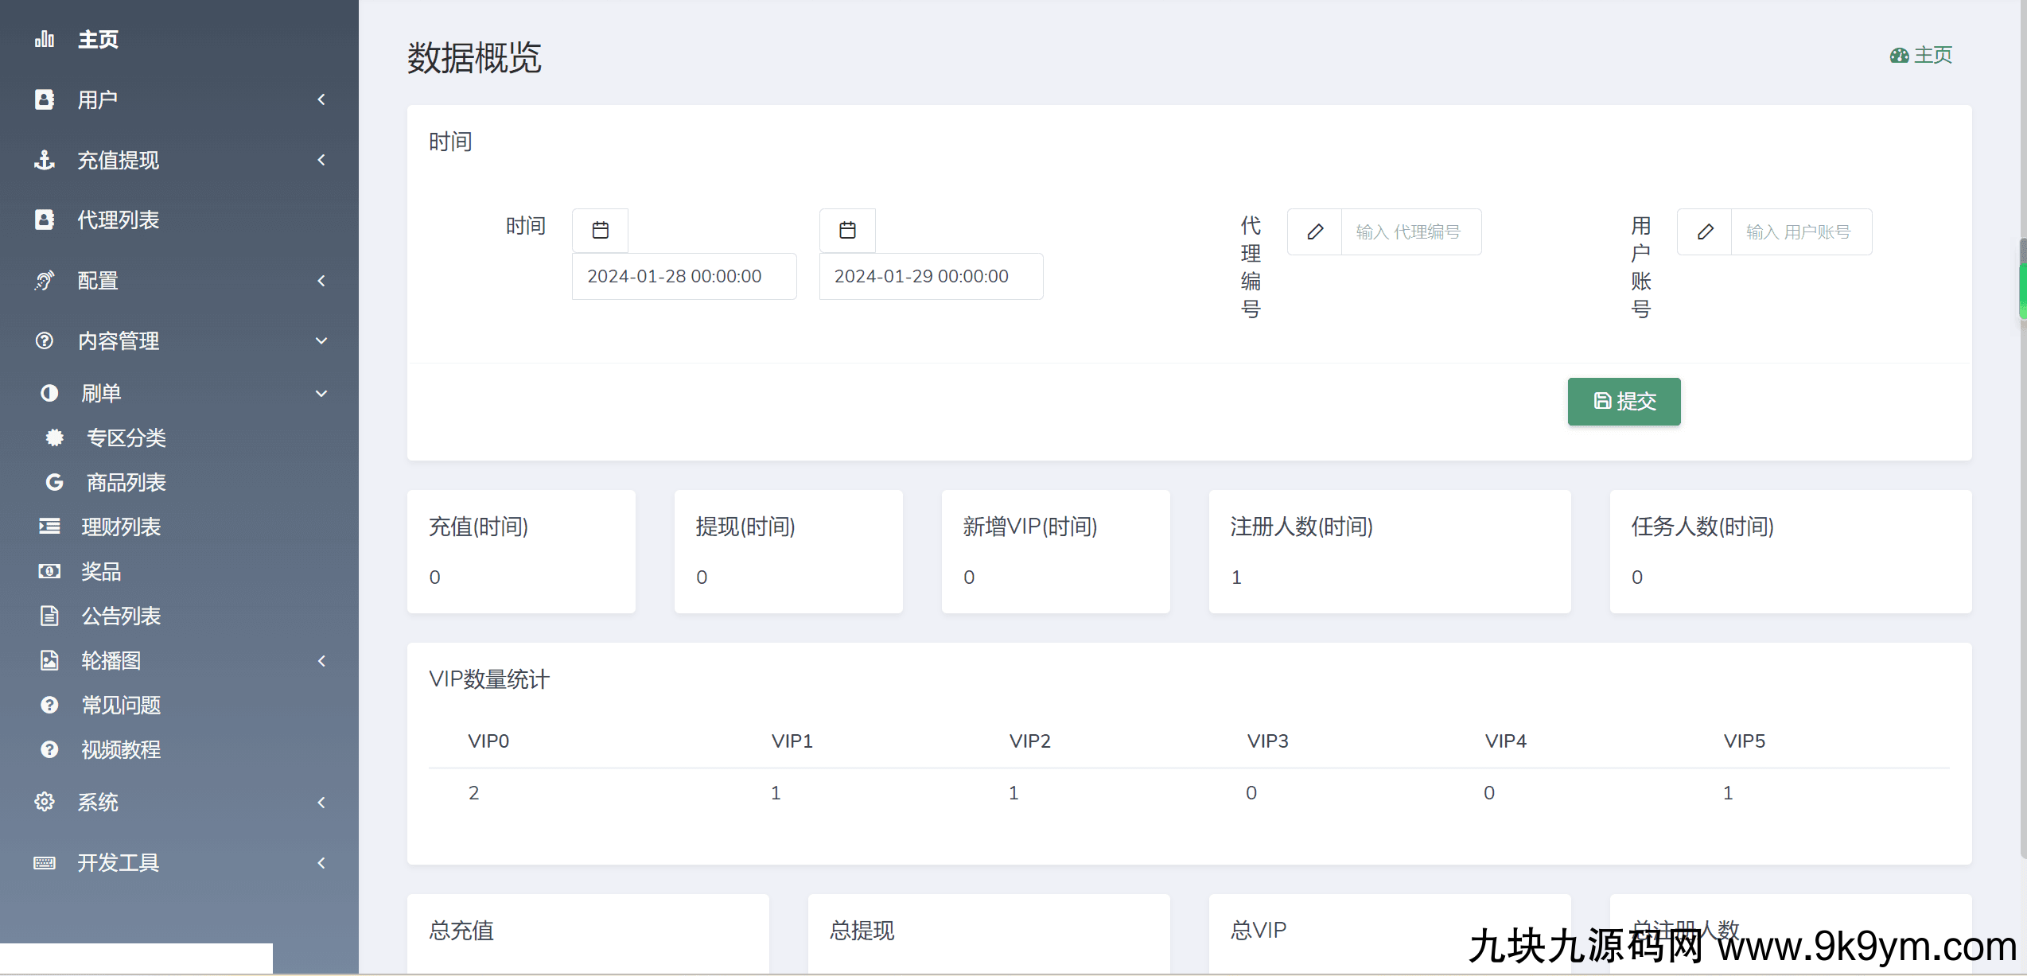Open the 代理列表 menu item

click(118, 220)
